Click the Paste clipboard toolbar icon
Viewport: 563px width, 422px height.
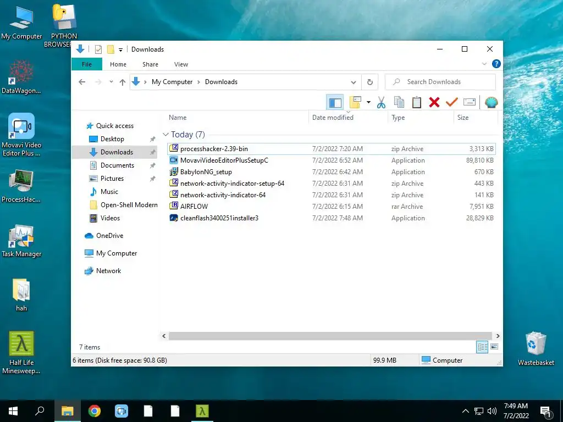coord(417,103)
